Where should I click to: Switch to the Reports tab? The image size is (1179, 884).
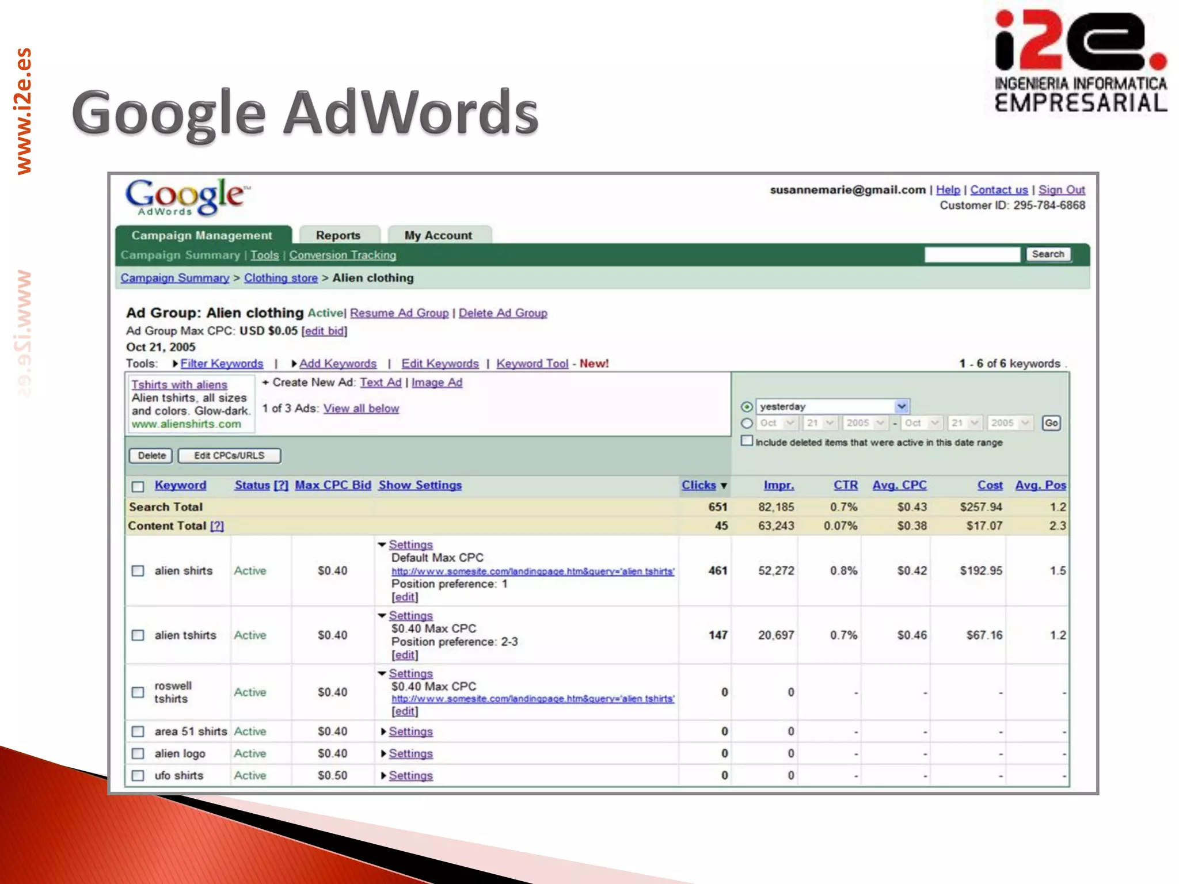point(338,235)
